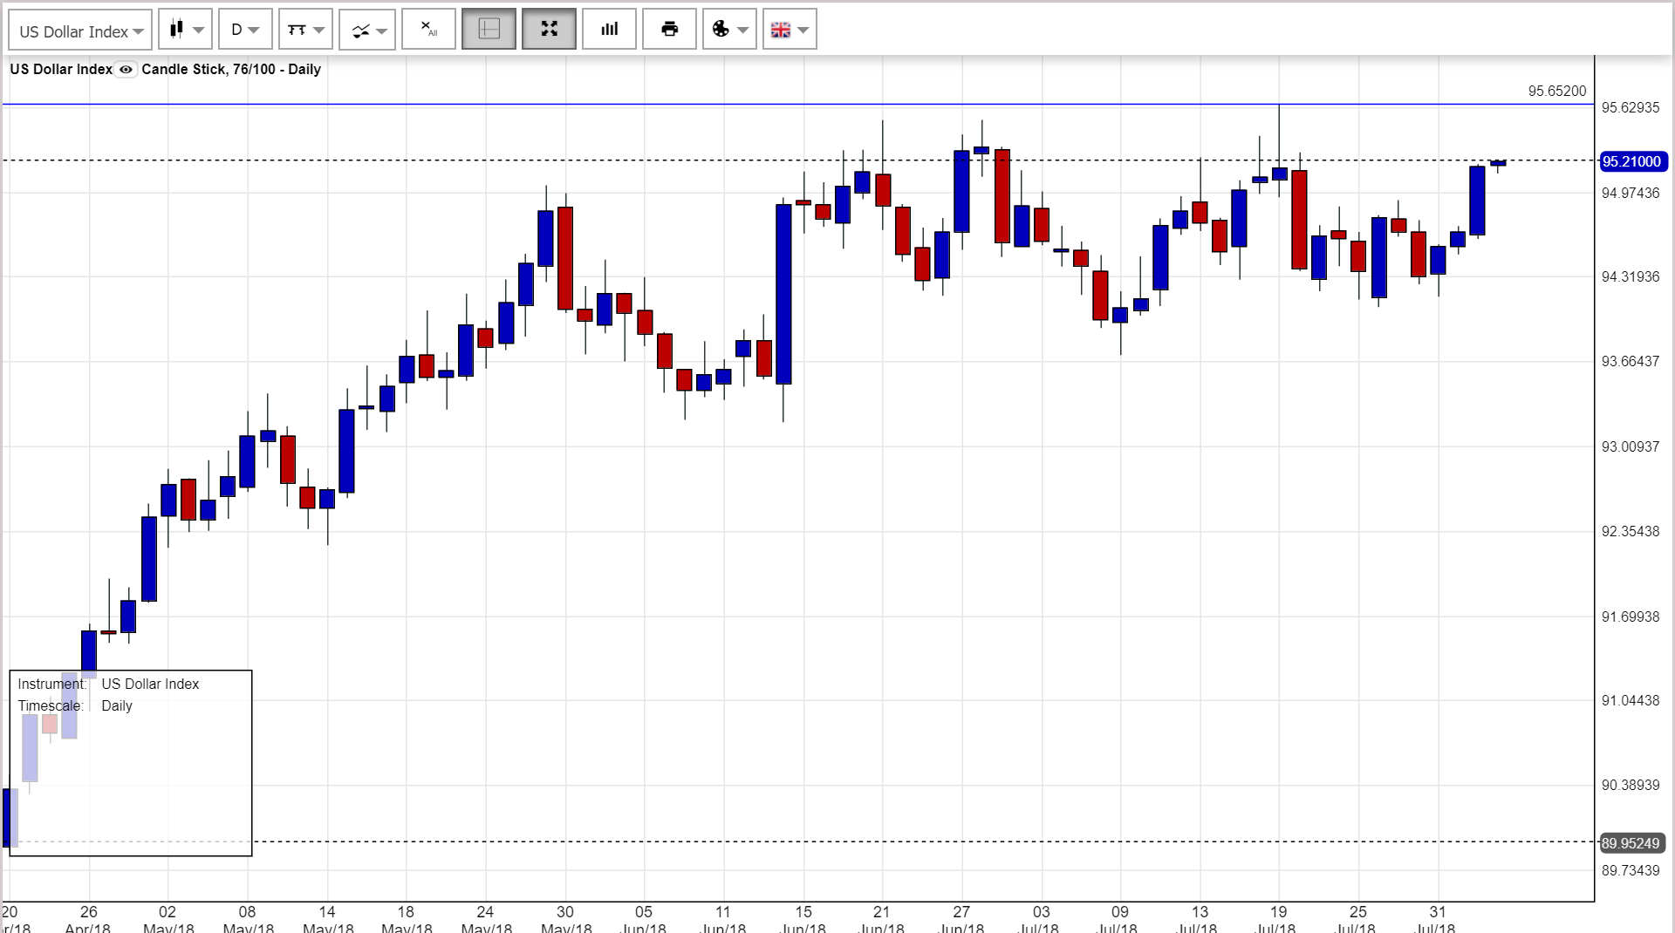This screenshot has width=1675, height=933.
Task: Open the color palette theme dropdown
Action: coord(729,30)
